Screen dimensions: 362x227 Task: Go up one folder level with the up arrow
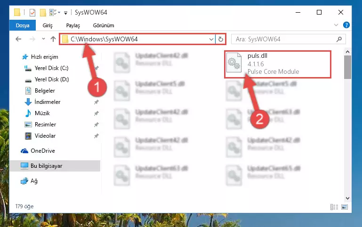(x=53, y=39)
